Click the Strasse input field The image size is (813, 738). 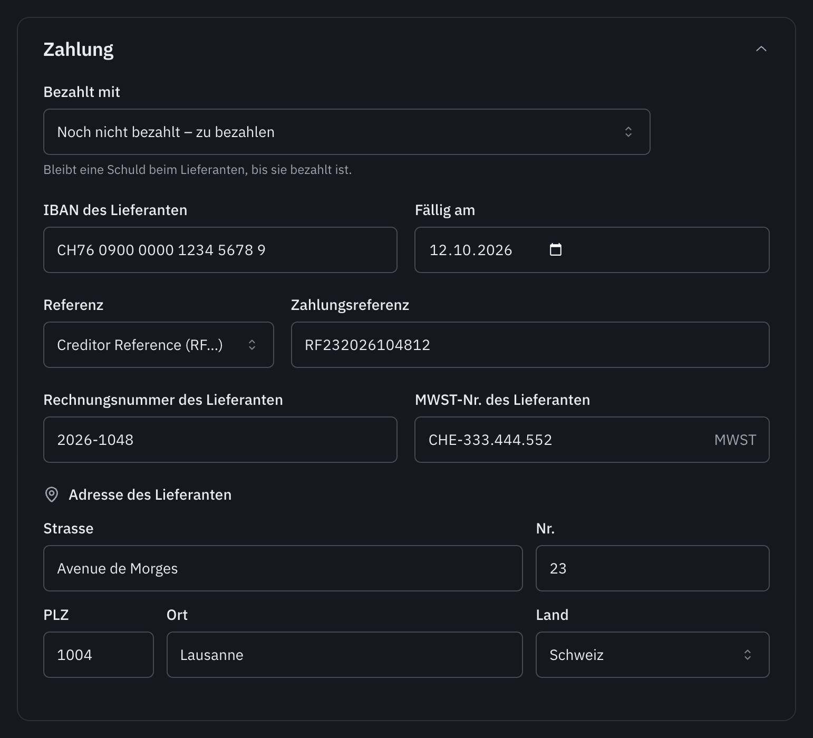[283, 568]
